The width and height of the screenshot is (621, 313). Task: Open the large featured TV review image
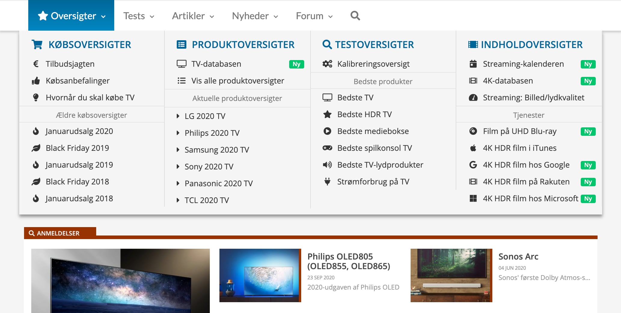tap(121, 281)
